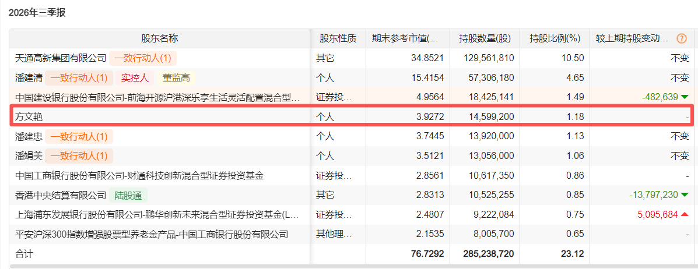Select shareholder name 潘建忠
Screen dimensions: 698x269
click(29, 136)
